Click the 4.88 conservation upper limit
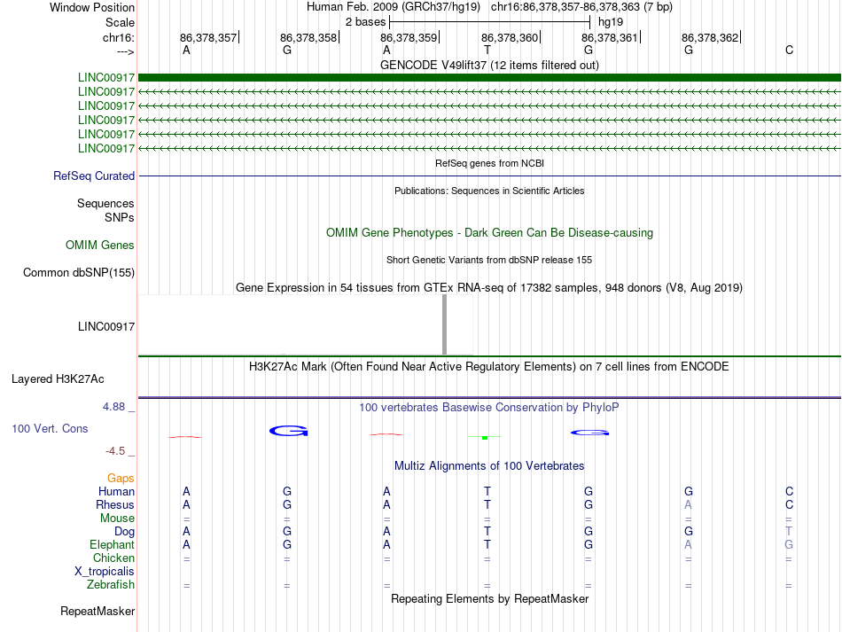 [113, 407]
